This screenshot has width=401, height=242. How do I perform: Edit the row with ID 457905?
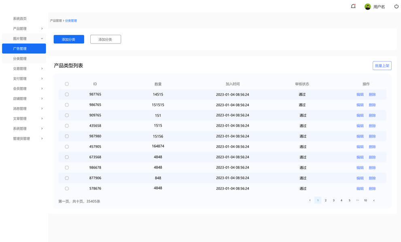(x=360, y=147)
